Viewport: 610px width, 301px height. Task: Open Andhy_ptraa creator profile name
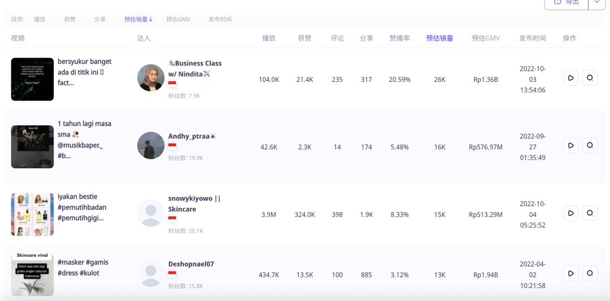click(x=189, y=136)
